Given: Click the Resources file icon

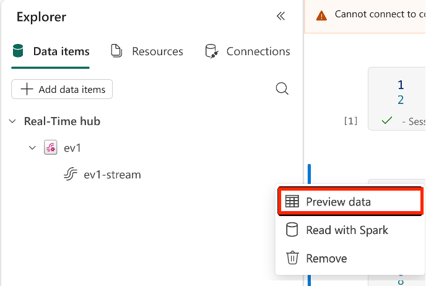Looking at the screenshot, I should (x=116, y=51).
